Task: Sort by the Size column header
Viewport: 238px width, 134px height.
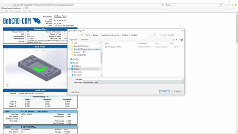Action: 171,43
